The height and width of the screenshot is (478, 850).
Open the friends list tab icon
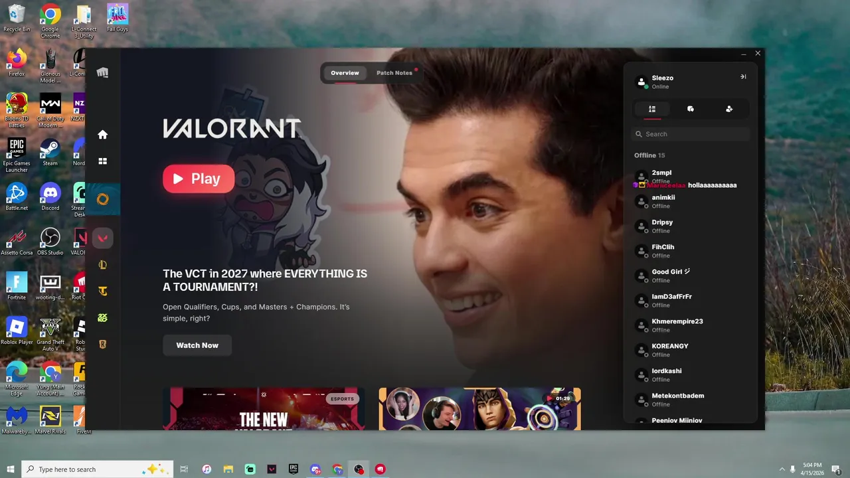(652, 109)
